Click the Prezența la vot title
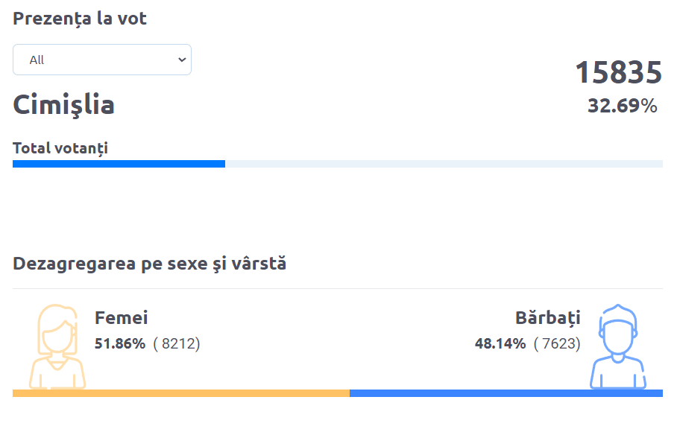Viewport: 677px width, 429px height. [x=80, y=19]
